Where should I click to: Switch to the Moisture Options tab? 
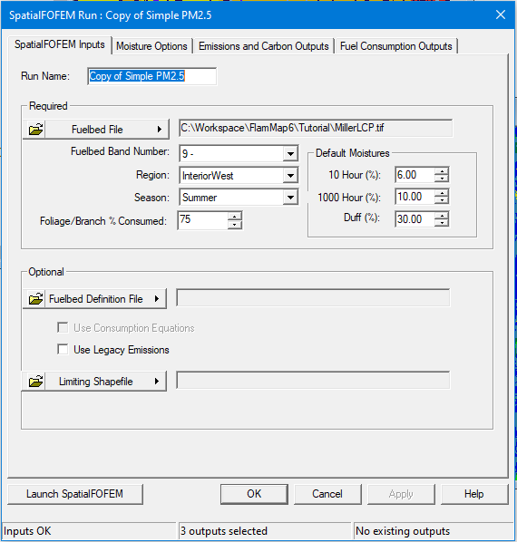(151, 46)
